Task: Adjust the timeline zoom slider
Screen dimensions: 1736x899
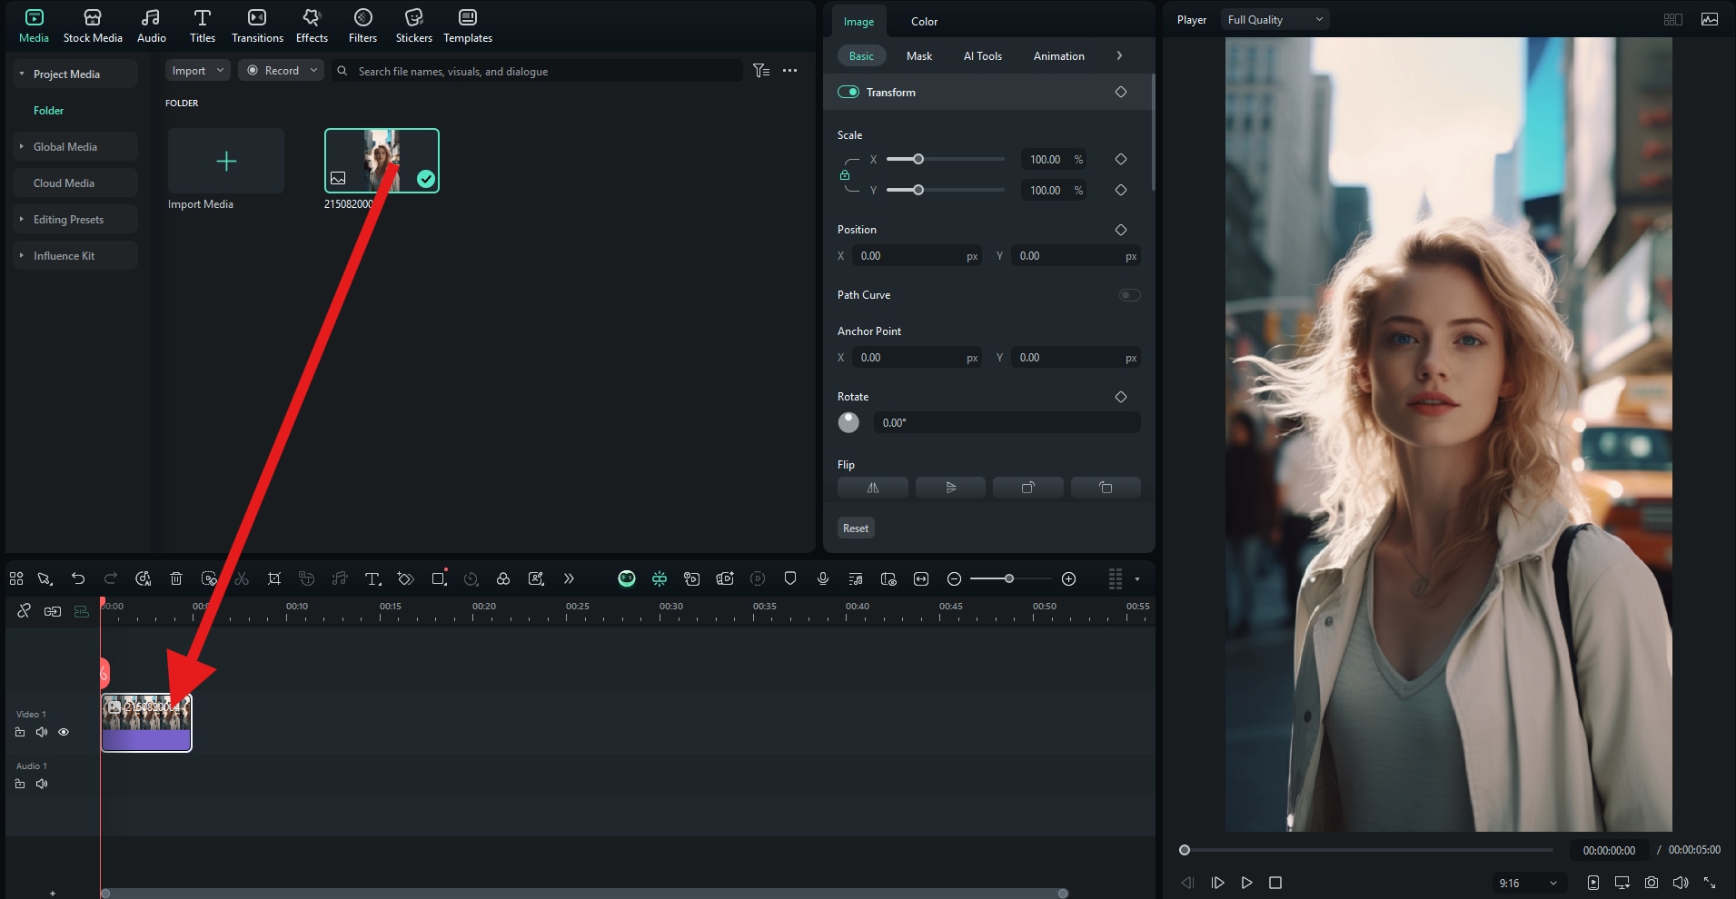Action: tap(1008, 578)
